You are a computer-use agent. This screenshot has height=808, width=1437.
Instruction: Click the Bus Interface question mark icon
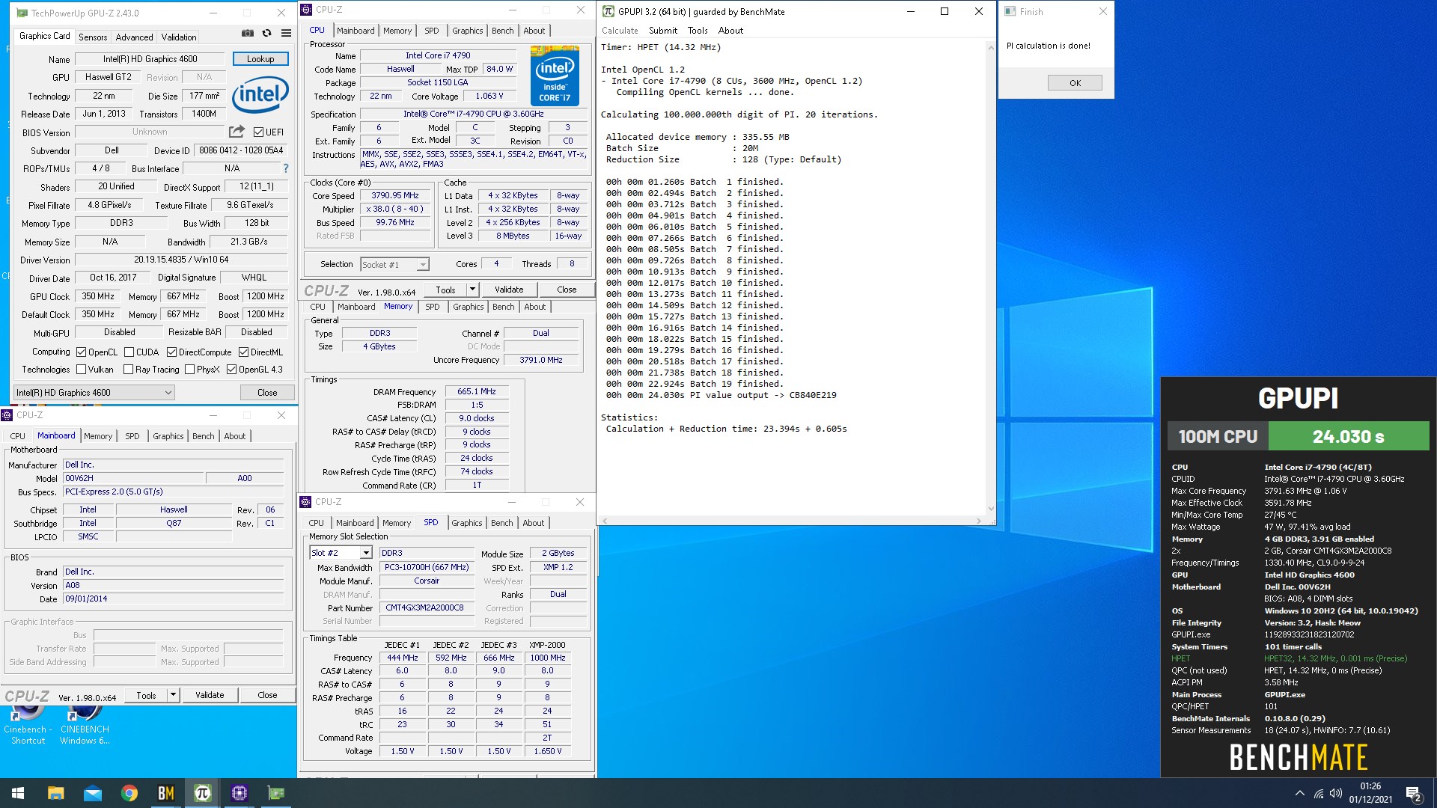coord(285,168)
